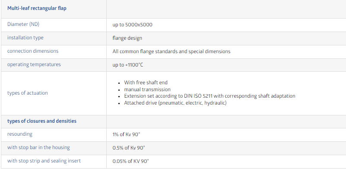Select with stop bar in the housing
The height and width of the screenshot is (169, 346).
point(38,147)
